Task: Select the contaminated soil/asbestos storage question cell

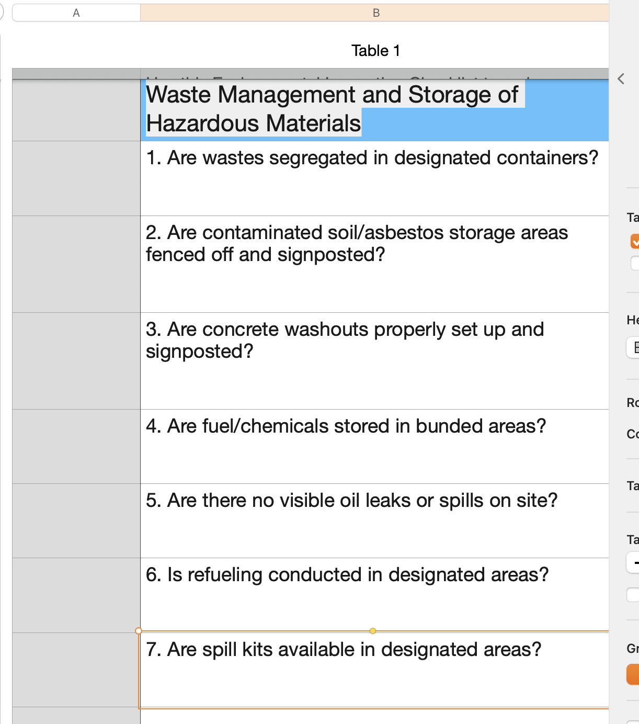Action: (x=374, y=264)
